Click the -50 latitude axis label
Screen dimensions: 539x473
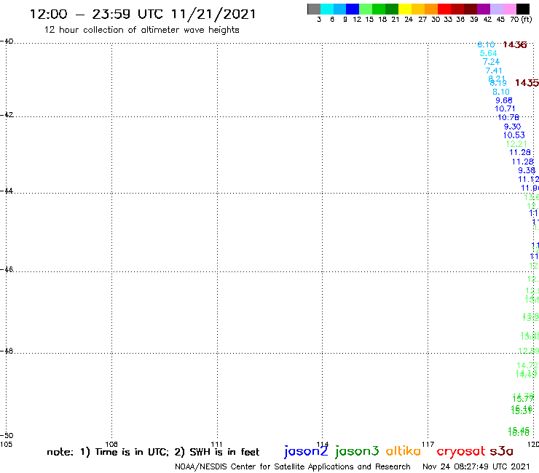pyautogui.click(x=7, y=436)
